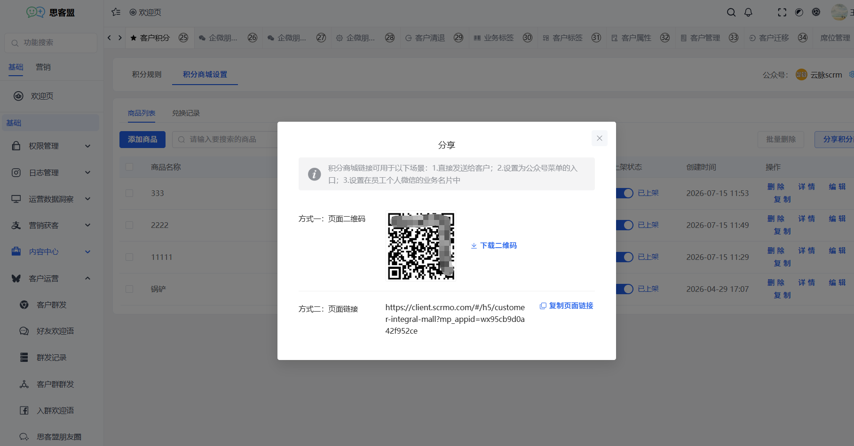
Task: Toggle 已上架 switch for 11:53 row
Action: (x=625, y=193)
